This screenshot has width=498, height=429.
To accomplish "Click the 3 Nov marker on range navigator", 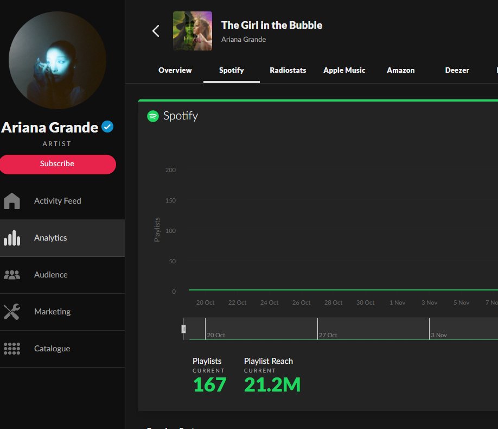I will pos(439,335).
